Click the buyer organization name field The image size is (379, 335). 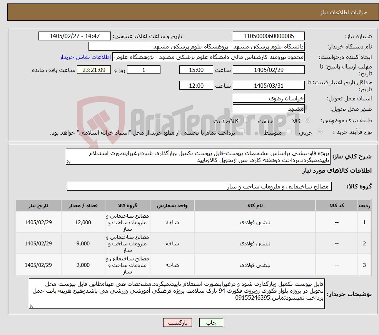click(197, 47)
